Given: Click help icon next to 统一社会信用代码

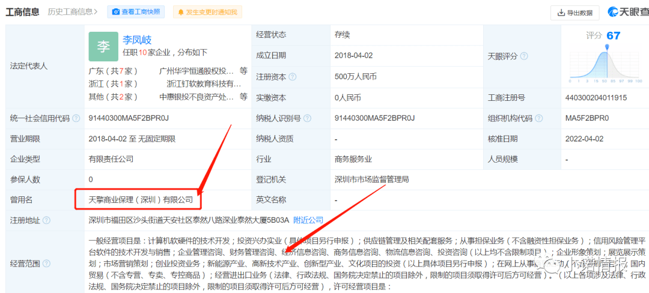Looking at the screenshot, I should 76,118.
